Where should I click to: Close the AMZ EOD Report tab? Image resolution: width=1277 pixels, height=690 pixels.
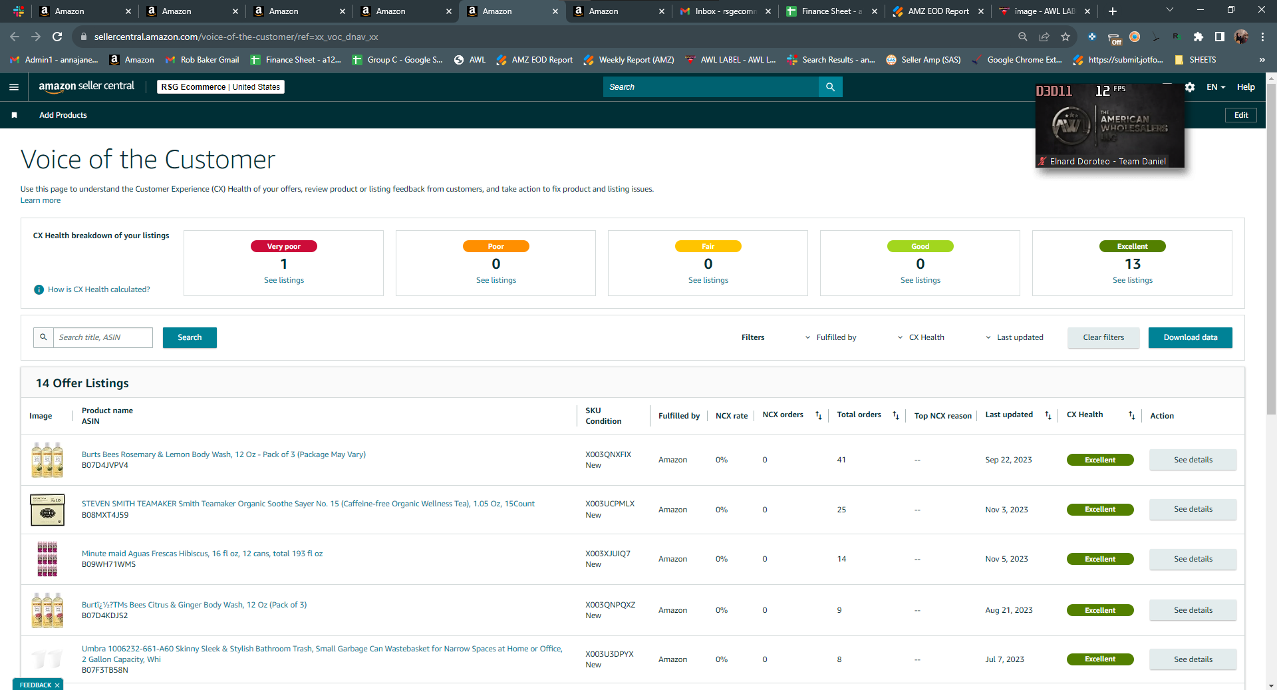(x=981, y=11)
